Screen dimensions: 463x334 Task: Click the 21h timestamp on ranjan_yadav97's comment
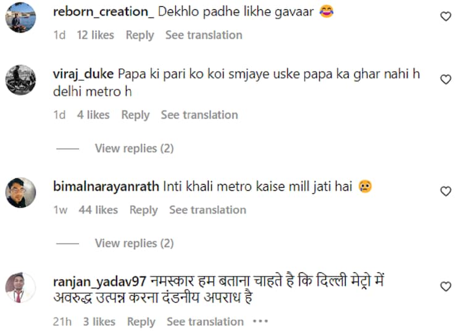(62, 322)
